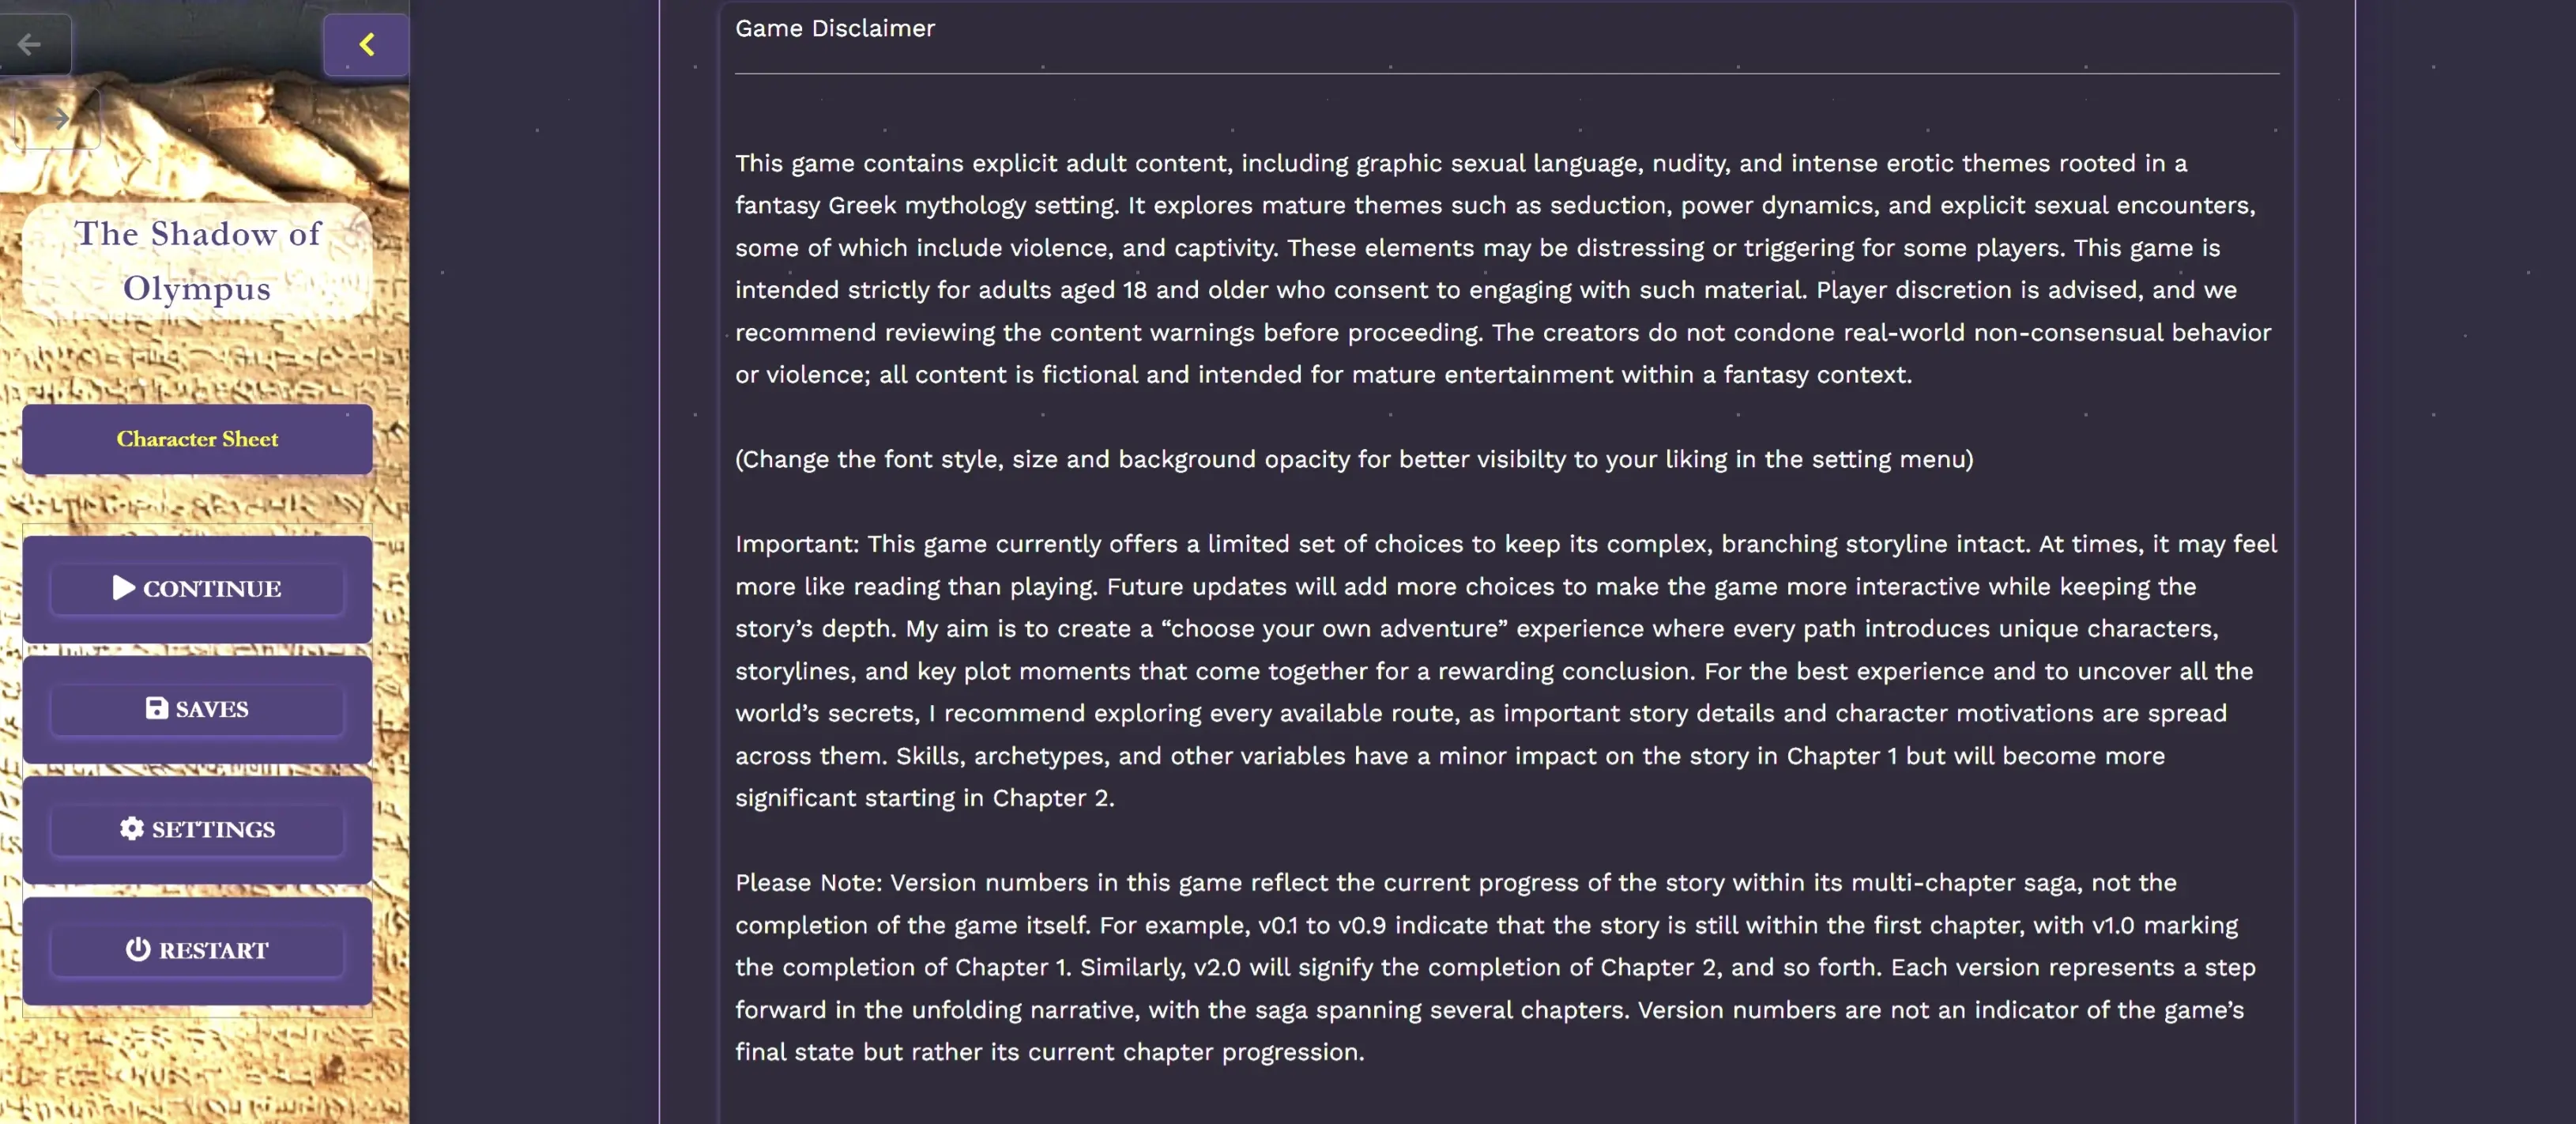Click the paragraph starting with Important
The height and width of the screenshot is (1124, 2576).
[x=1500, y=671]
